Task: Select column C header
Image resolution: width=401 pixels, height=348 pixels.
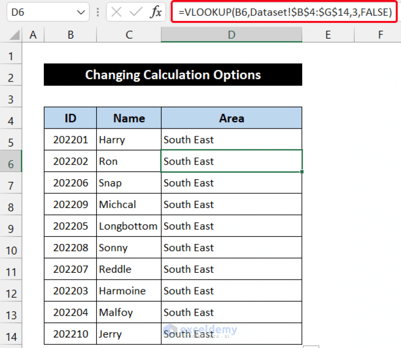Action: 129,35
